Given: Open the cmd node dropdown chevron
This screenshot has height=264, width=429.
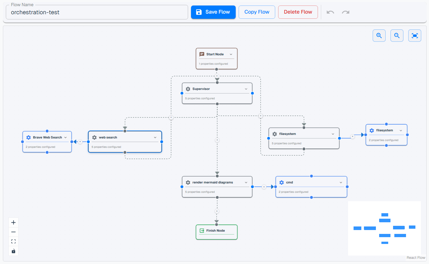Looking at the screenshot, I should click(x=341, y=182).
